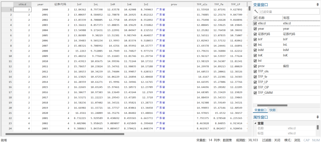Switch to the 快照 tab
This screenshot has height=142, width=321.
[272, 110]
